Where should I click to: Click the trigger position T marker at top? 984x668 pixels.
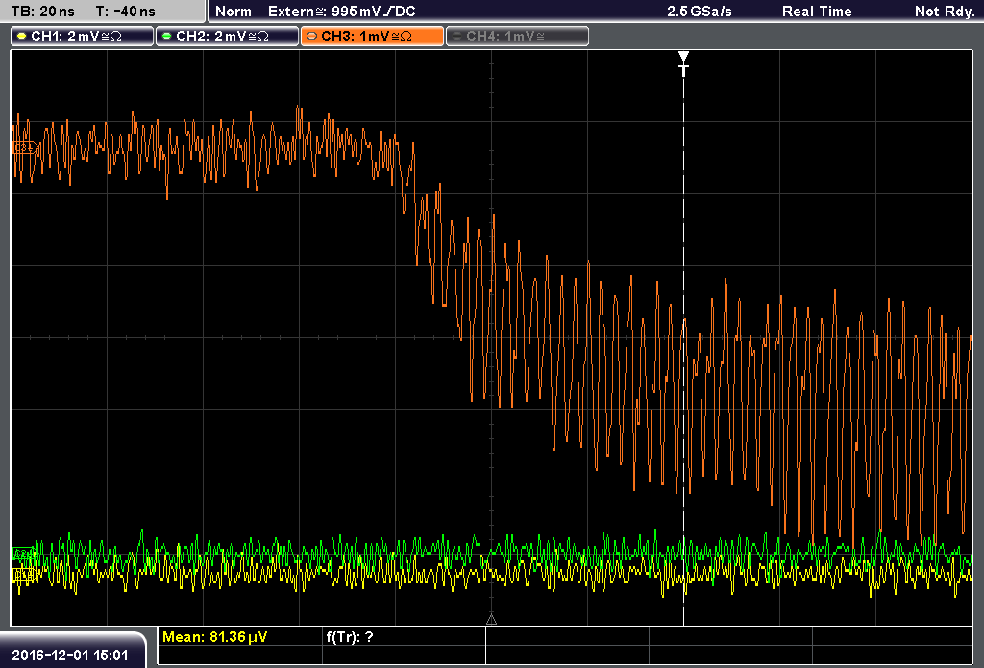click(x=684, y=63)
